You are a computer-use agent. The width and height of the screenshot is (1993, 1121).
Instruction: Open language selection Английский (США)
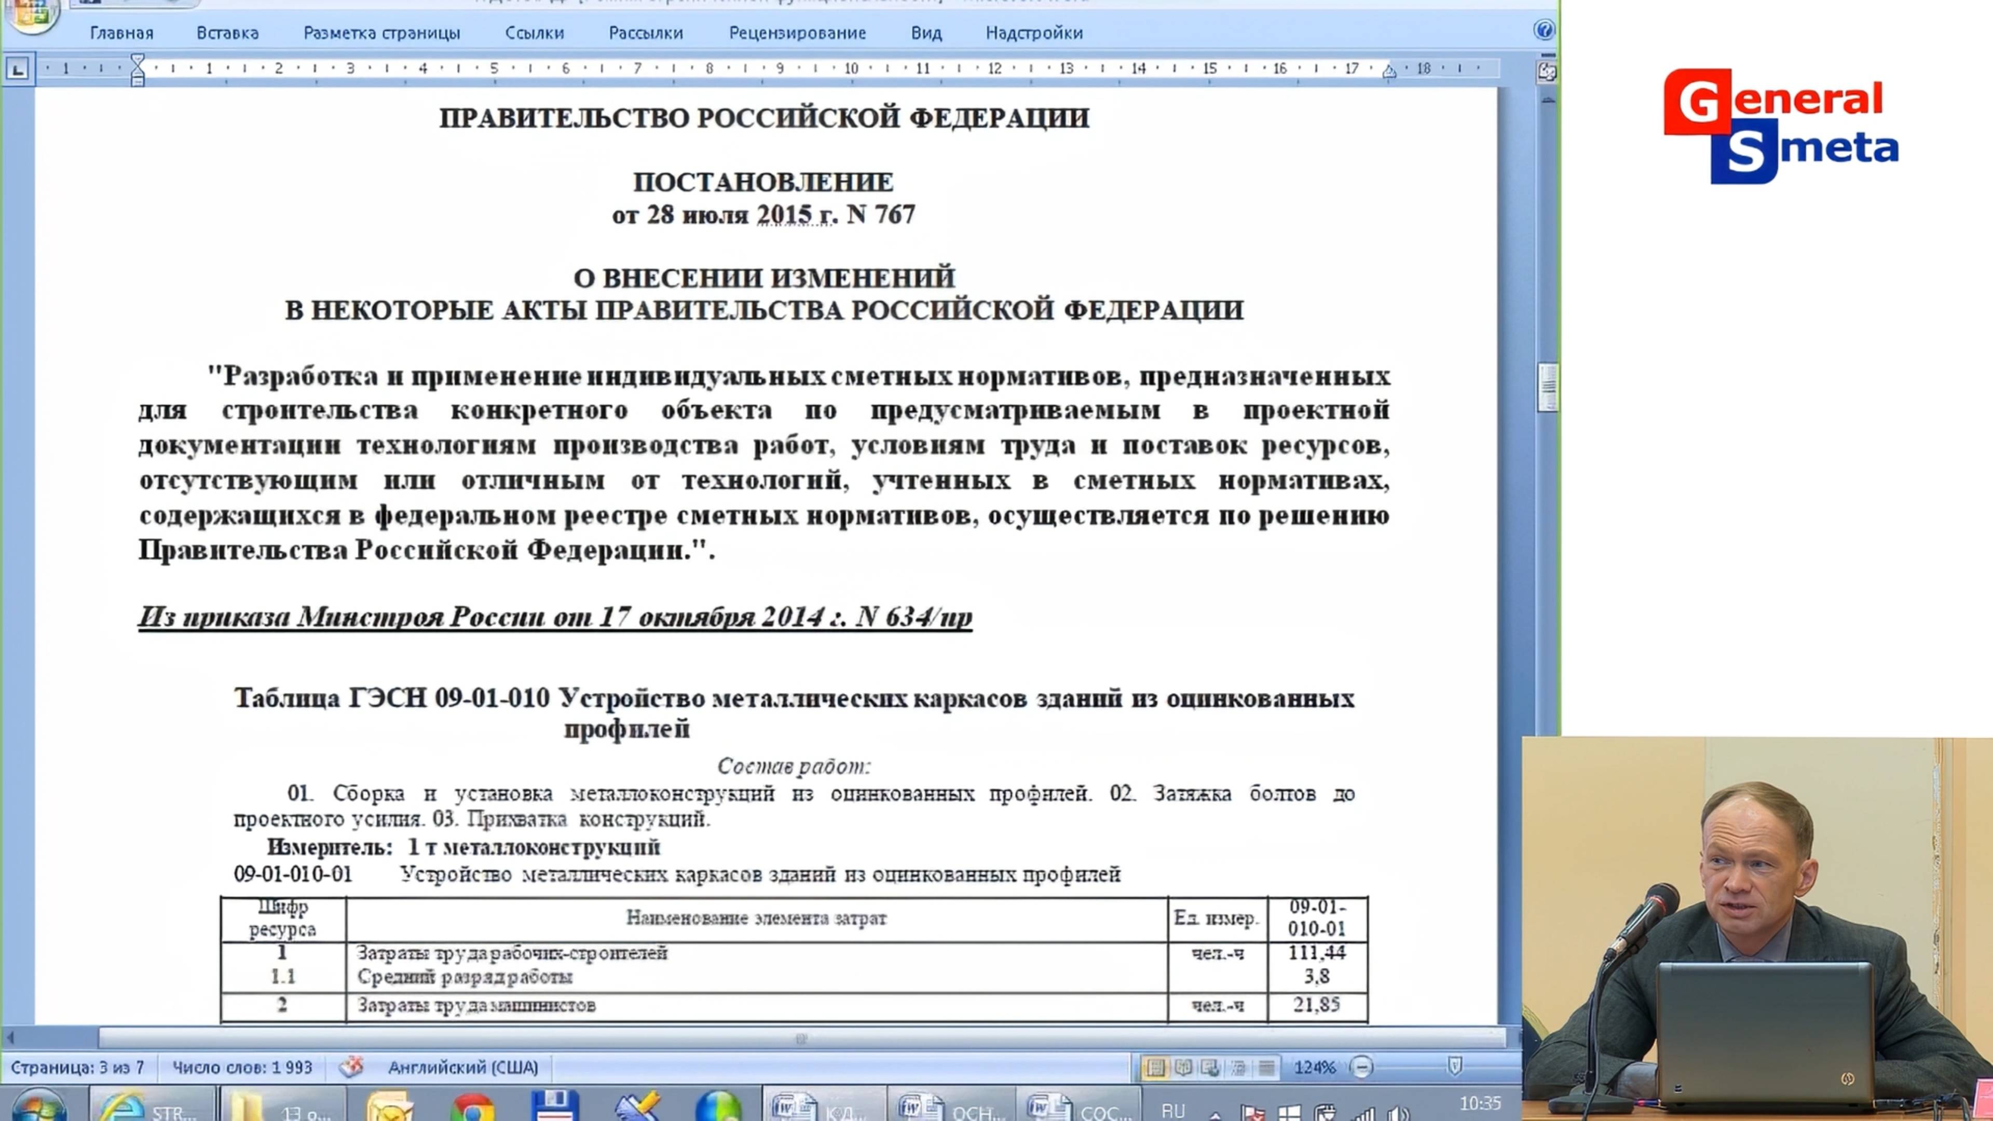click(x=462, y=1068)
